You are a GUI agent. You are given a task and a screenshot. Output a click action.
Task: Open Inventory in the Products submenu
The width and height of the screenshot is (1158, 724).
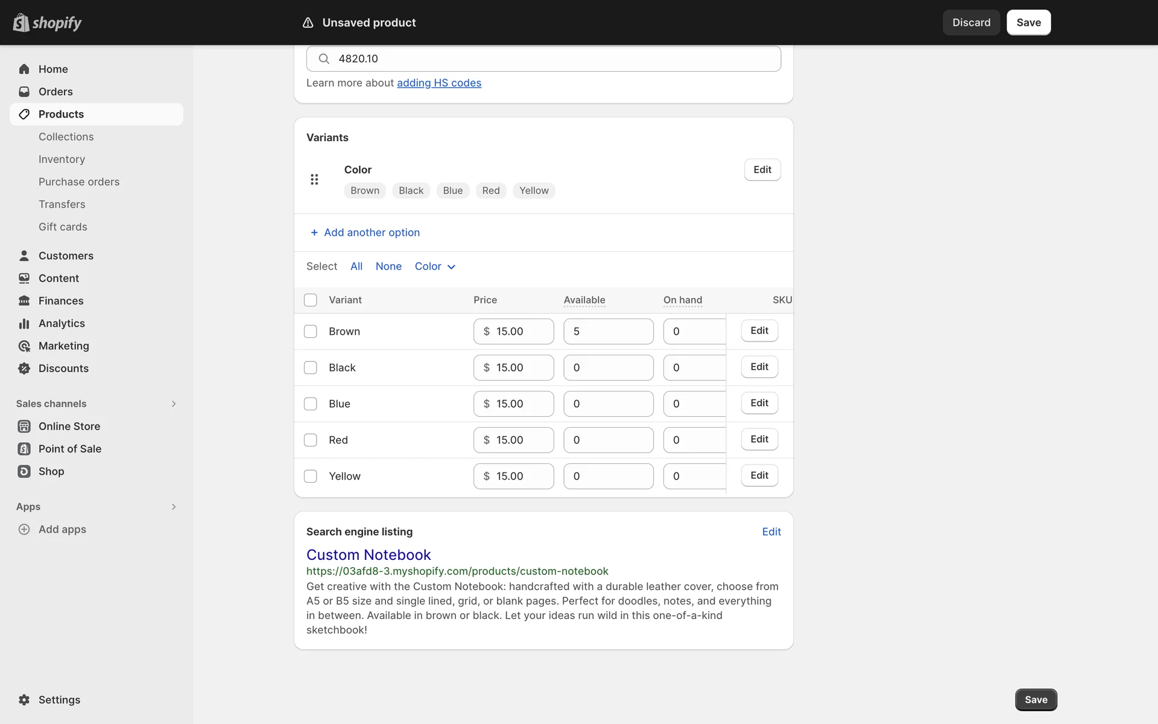click(62, 159)
